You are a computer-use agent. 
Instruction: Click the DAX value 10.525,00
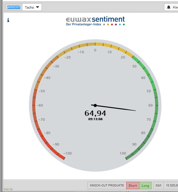(x=172, y=185)
